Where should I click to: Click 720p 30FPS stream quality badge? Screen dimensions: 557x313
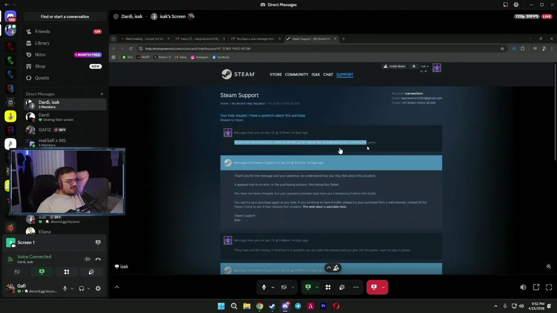(527, 17)
